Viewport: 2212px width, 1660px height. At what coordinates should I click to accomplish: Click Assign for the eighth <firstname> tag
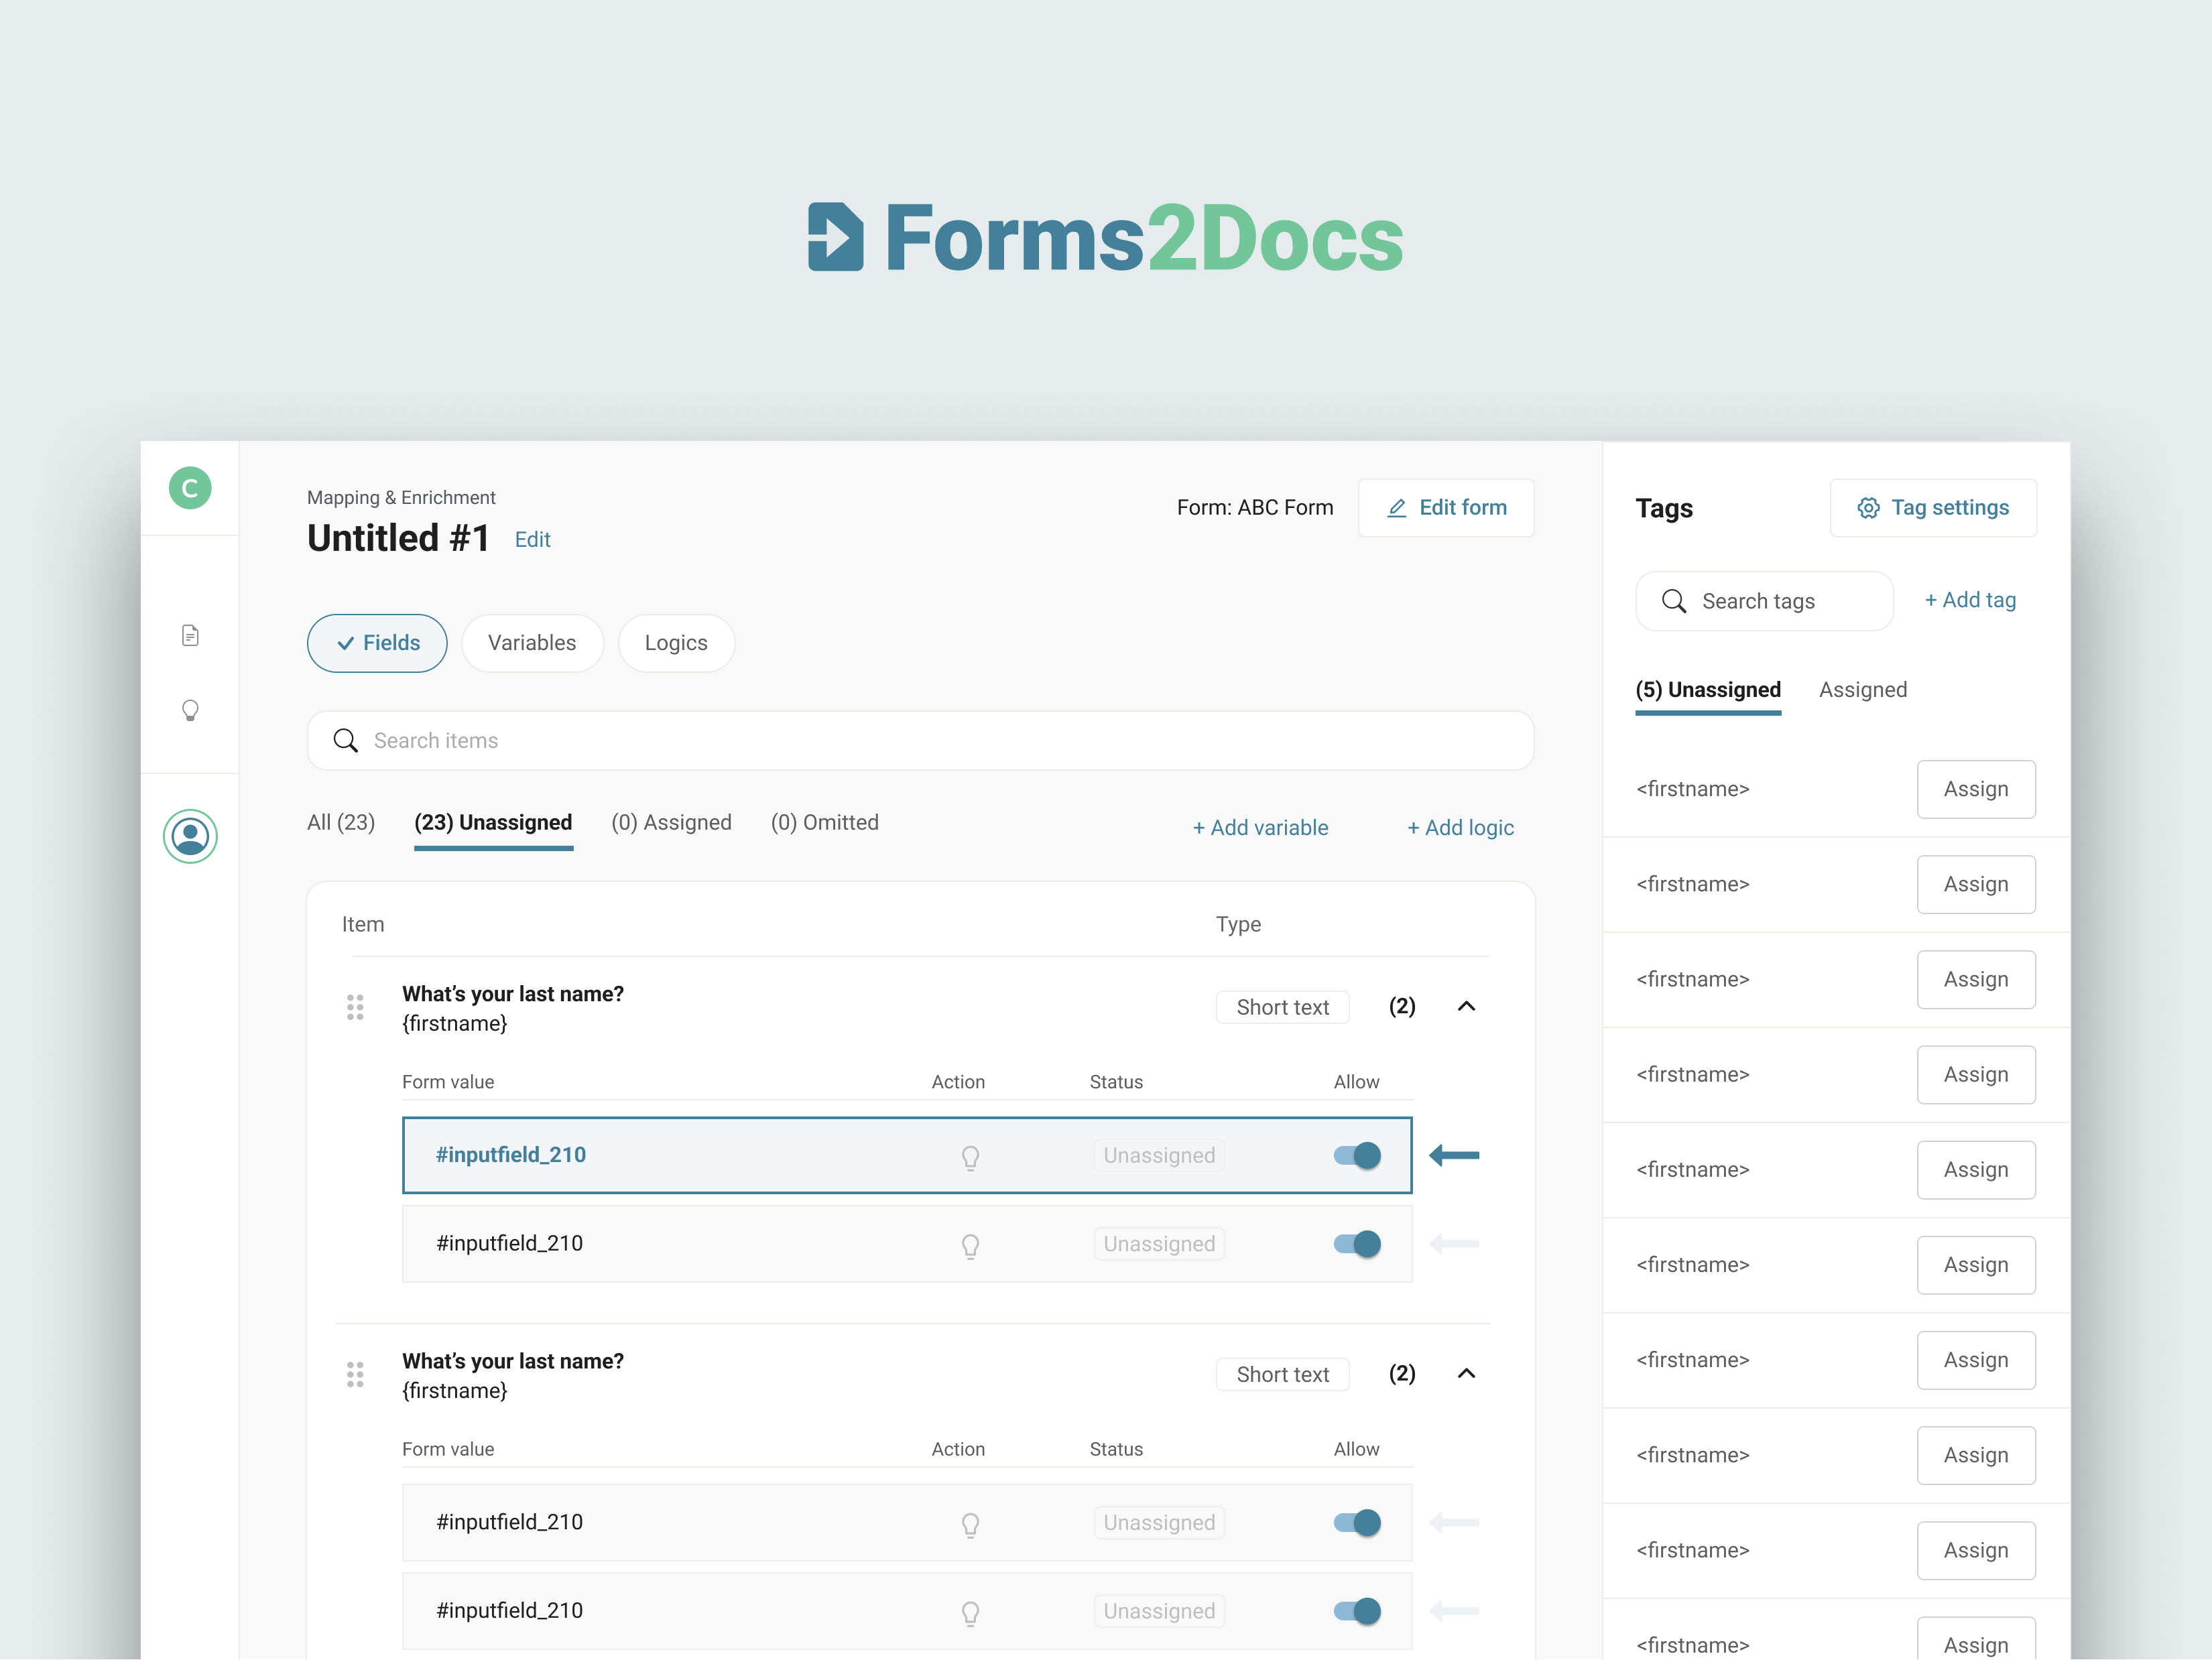tap(1976, 1455)
